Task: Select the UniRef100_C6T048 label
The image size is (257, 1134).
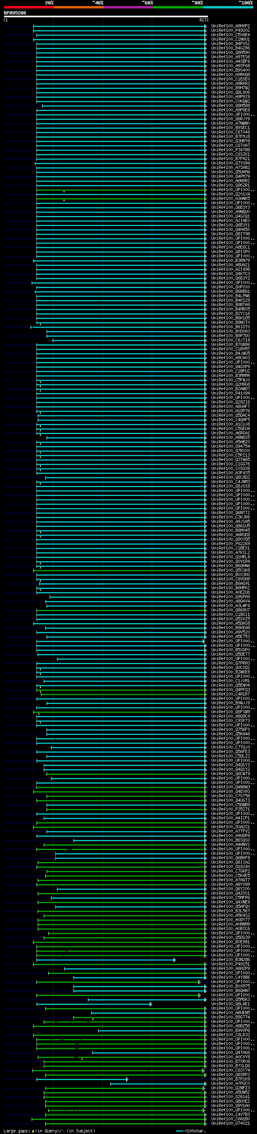Action: tap(230, 132)
